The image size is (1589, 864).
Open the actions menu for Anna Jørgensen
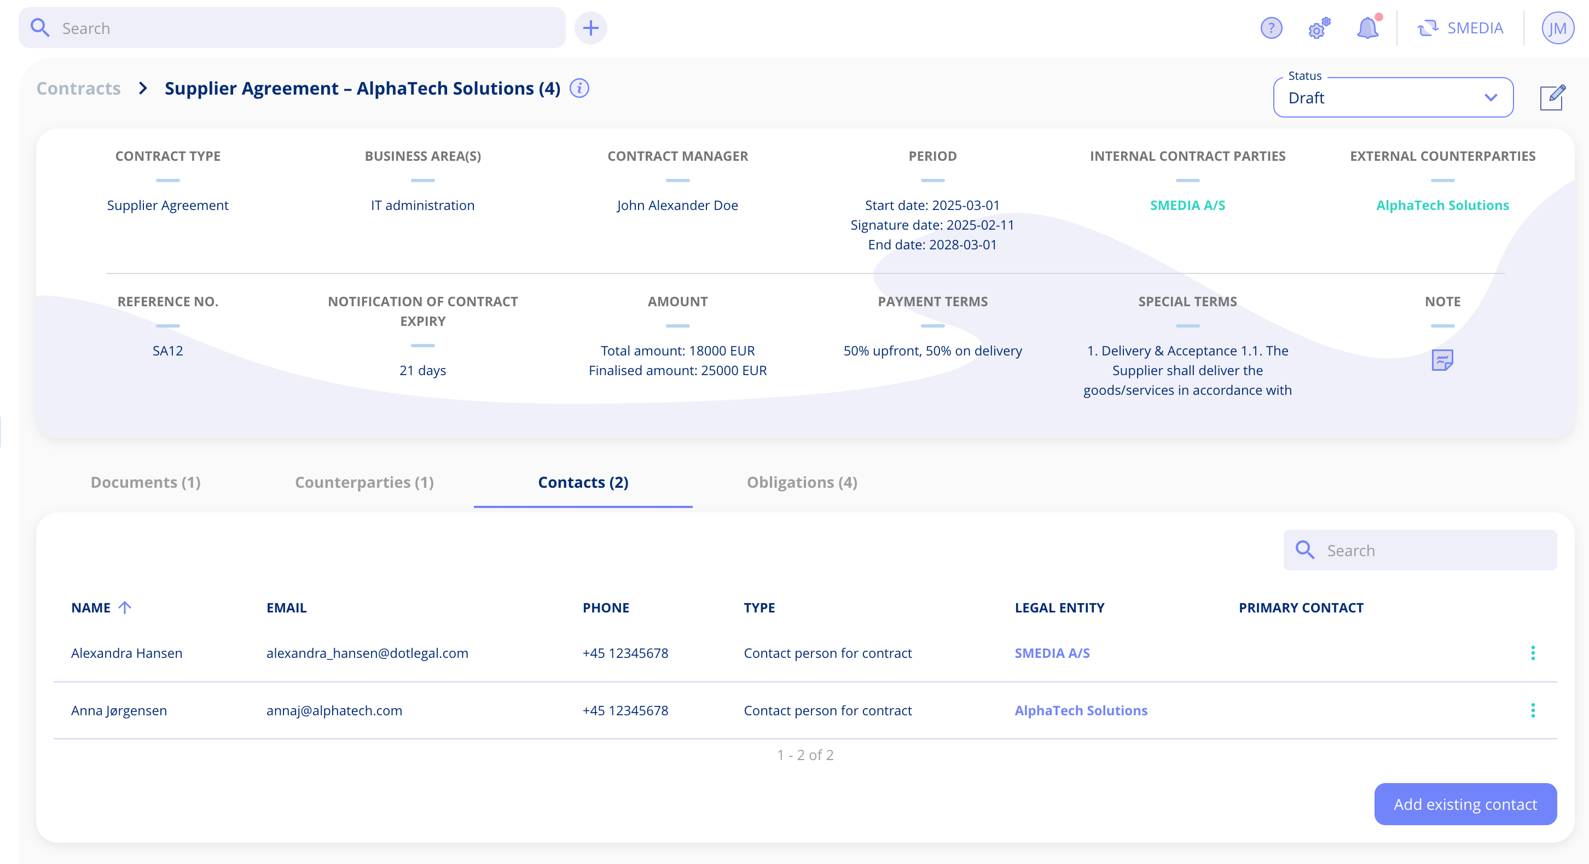[x=1533, y=710]
